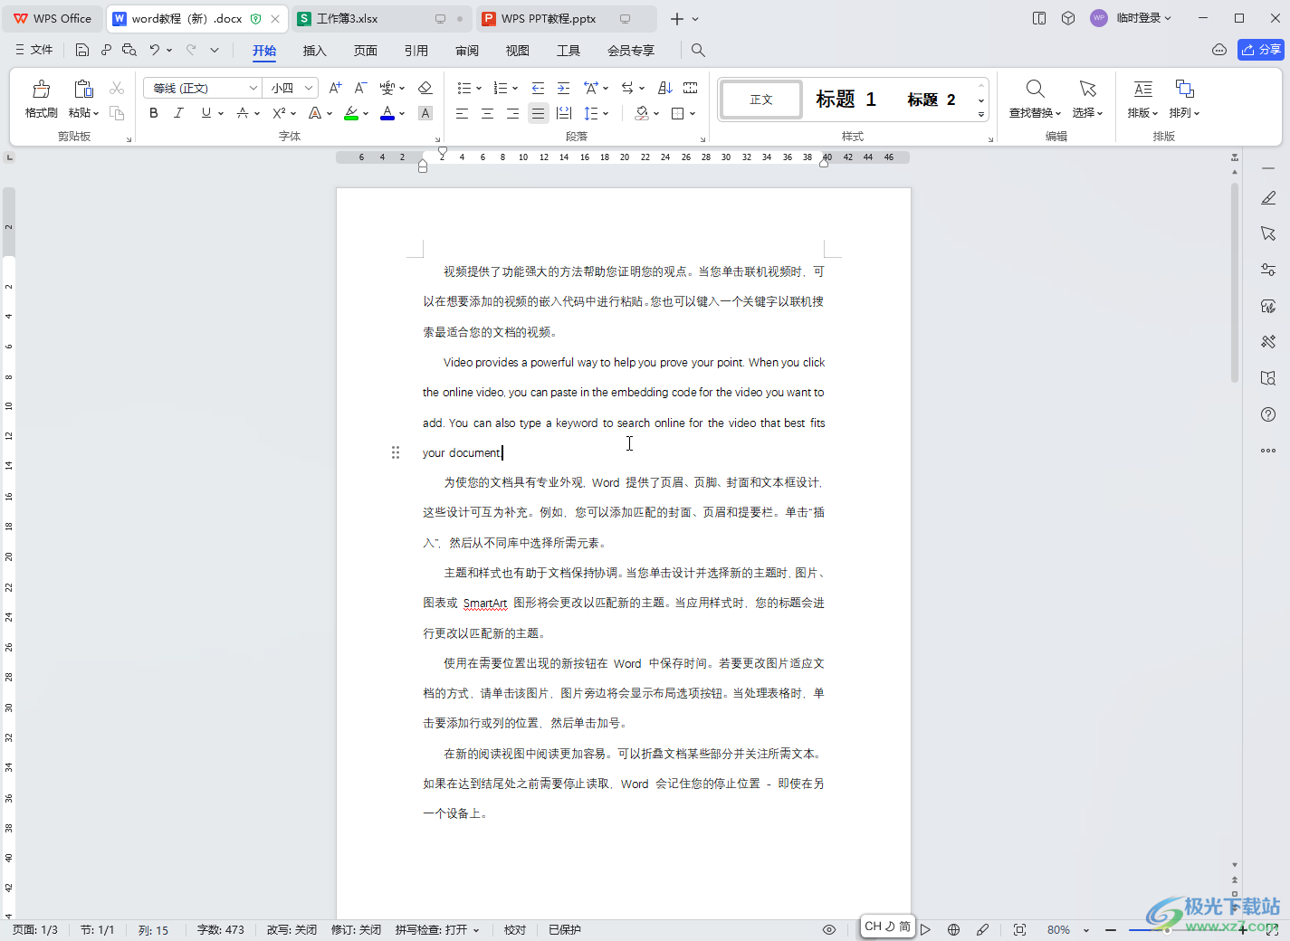Image resolution: width=1290 pixels, height=941 pixels.
Task: Click the vertical scrollbar thumb
Action: [x=1235, y=282]
